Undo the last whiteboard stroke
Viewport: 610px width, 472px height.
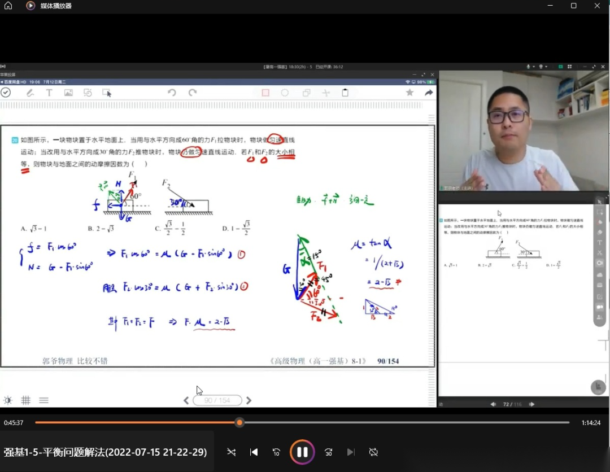tap(172, 93)
